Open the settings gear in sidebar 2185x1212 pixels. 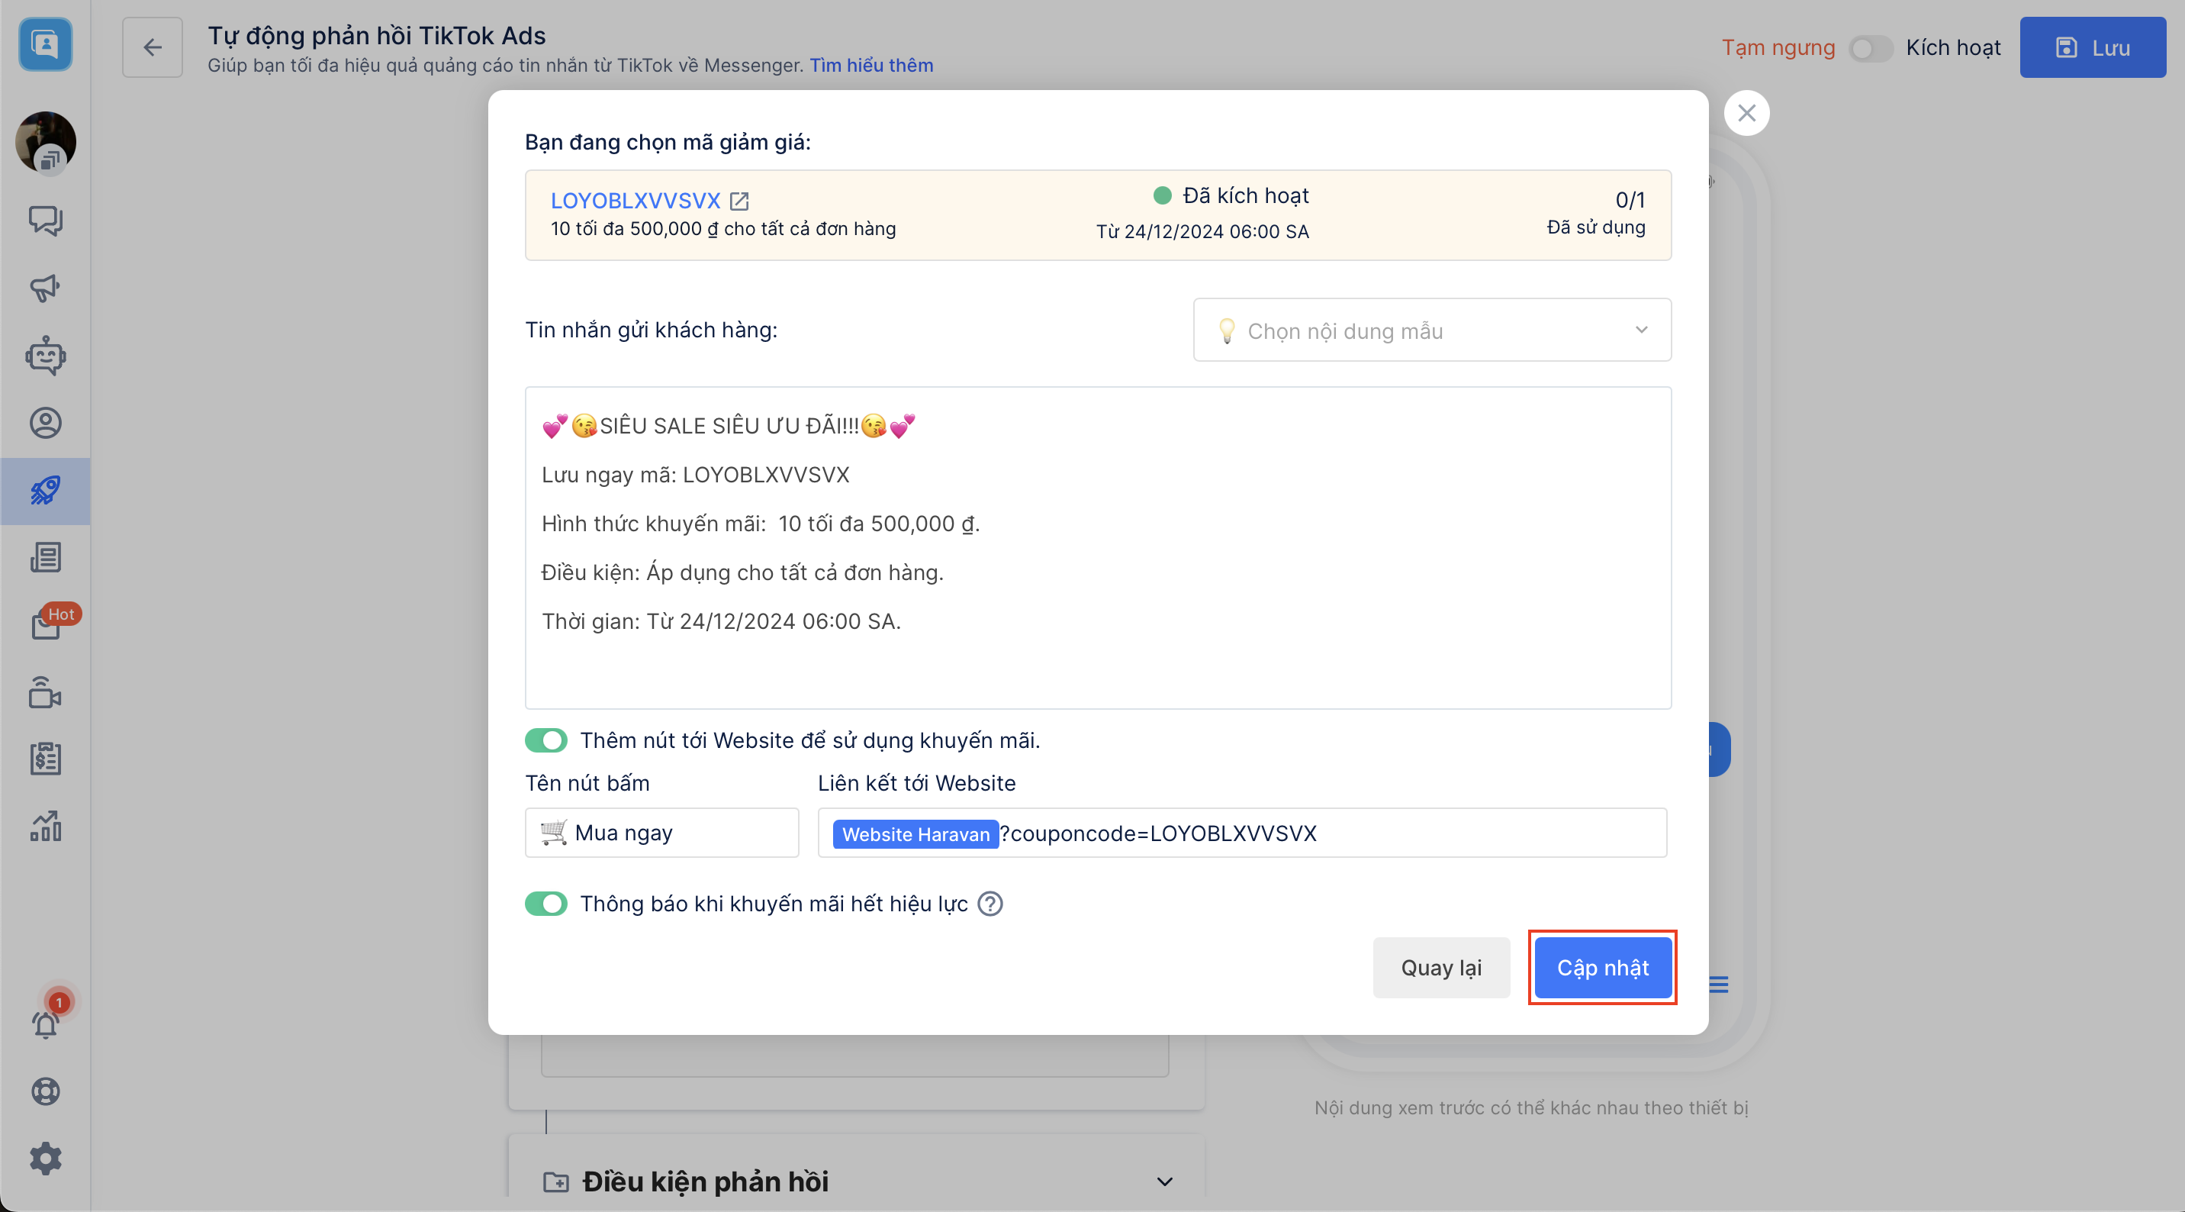(45, 1158)
